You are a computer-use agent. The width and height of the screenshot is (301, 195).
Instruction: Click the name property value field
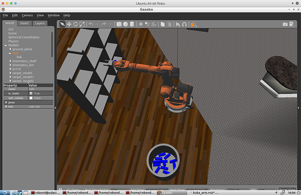(41, 89)
